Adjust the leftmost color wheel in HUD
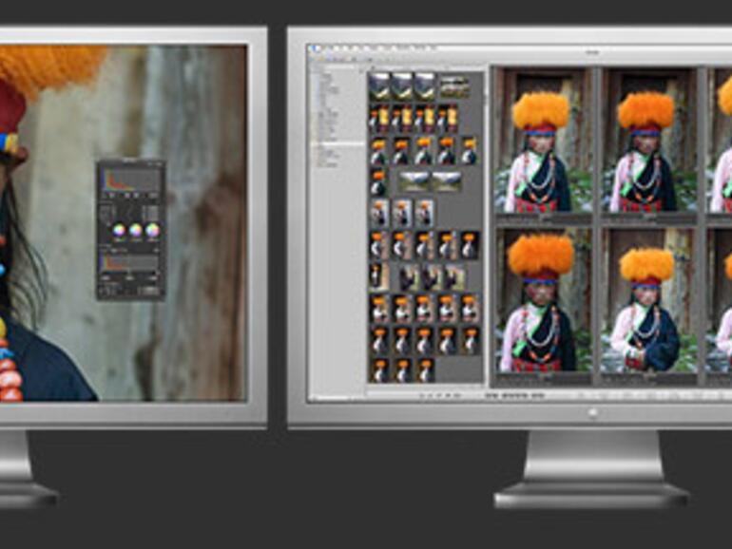Image resolution: width=732 pixels, height=549 pixels. click(119, 231)
